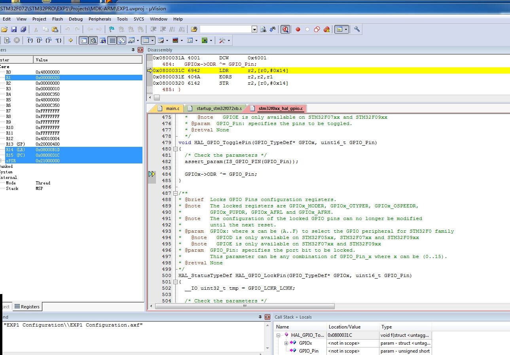This screenshot has height=355, width=510.
Task: Switch to the main.c tab
Action: click(169, 108)
